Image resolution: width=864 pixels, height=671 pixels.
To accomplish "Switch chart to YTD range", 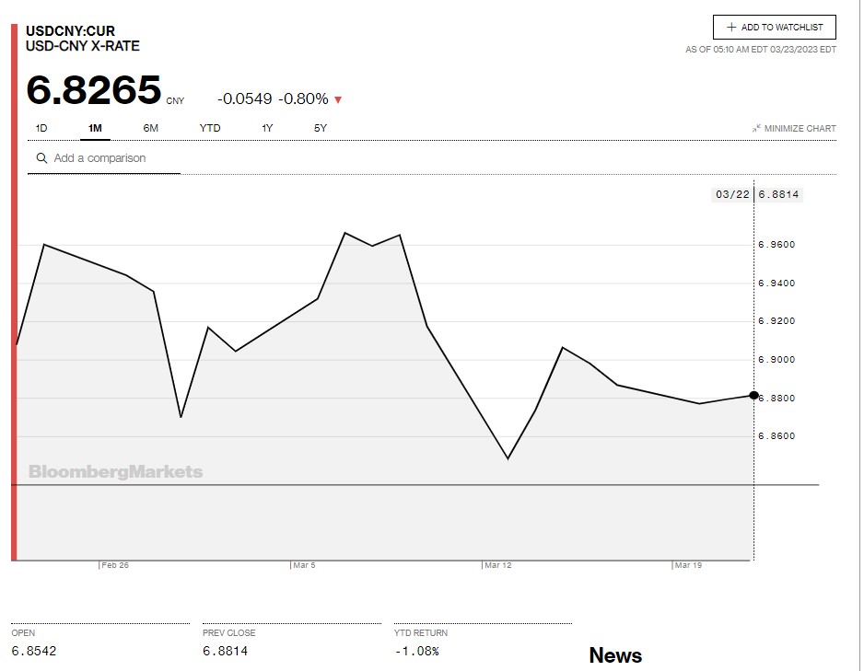I will click(x=210, y=128).
